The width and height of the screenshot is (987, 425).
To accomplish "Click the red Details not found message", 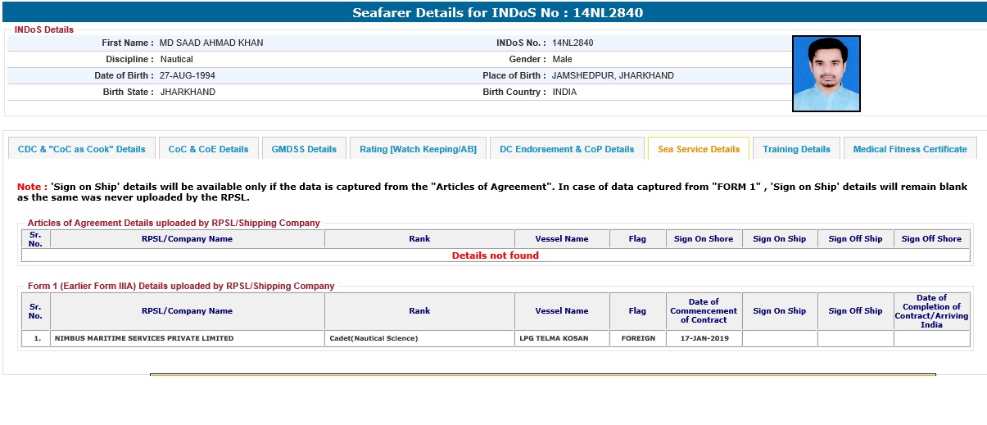I will click(x=495, y=255).
